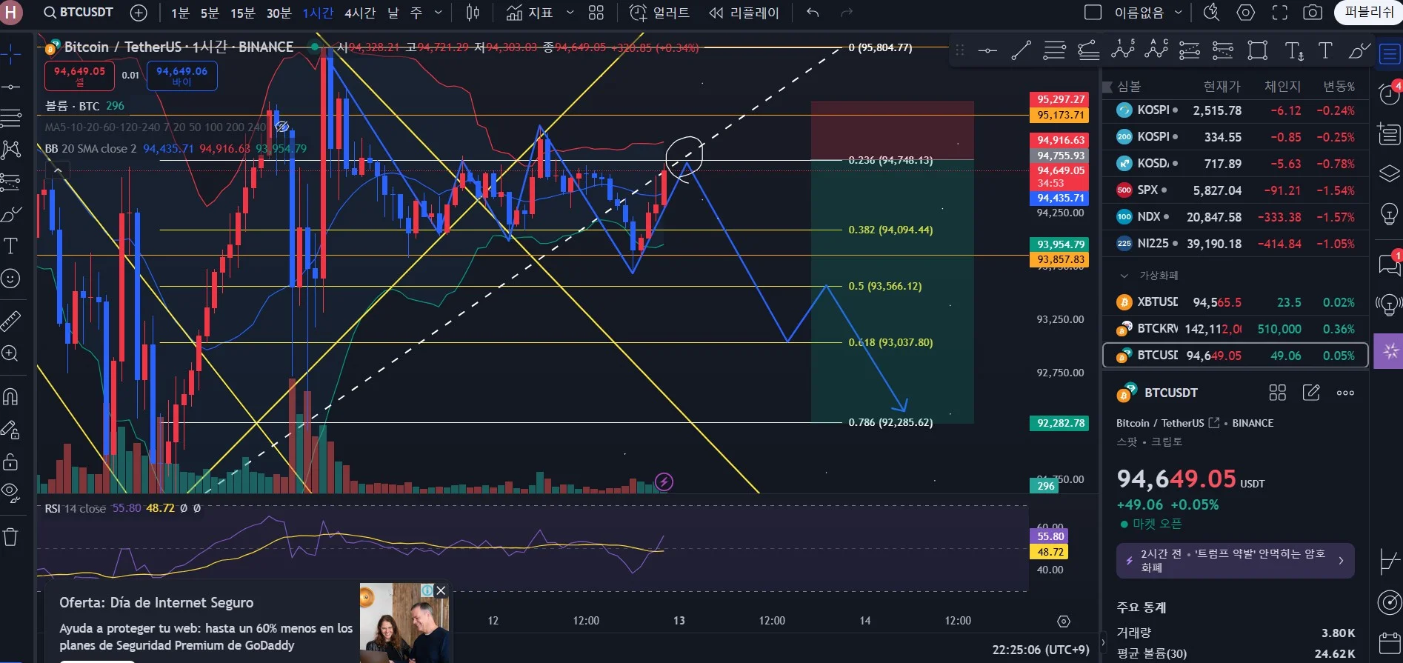
Task: Start bar replay with 리플레이
Action: pos(743,13)
